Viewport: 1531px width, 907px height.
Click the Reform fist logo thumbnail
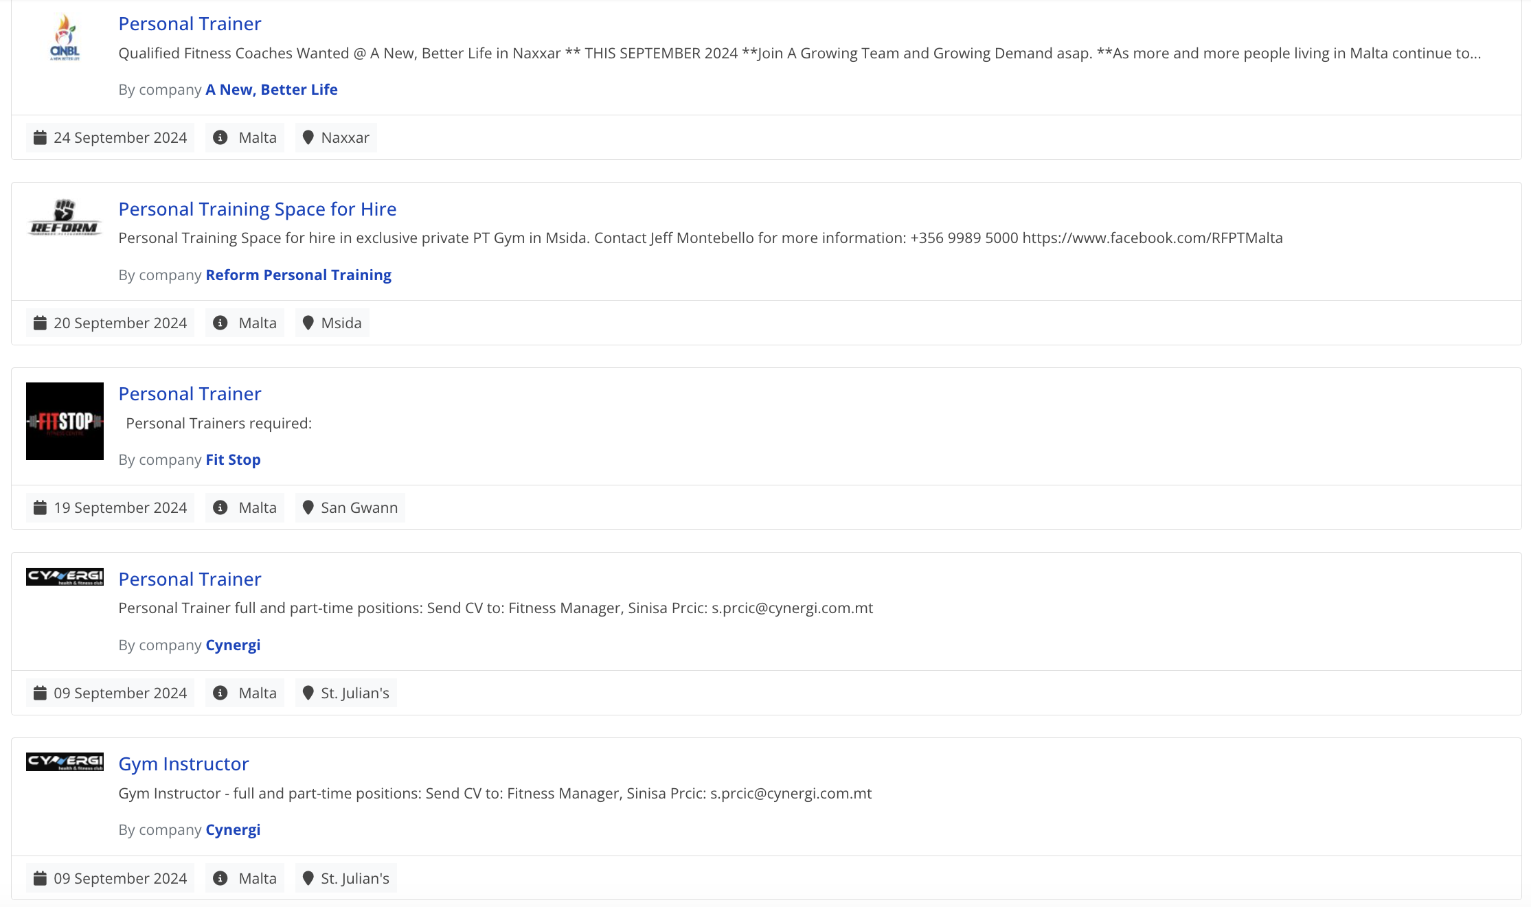(65, 218)
